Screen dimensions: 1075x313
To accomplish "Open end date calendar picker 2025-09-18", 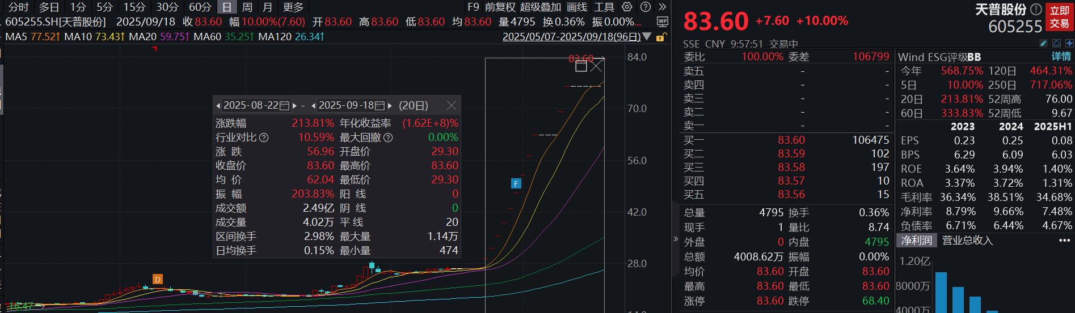I will tap(380, 105).
